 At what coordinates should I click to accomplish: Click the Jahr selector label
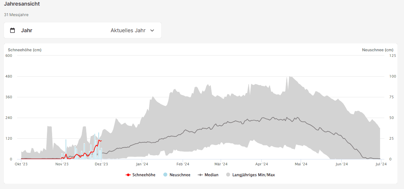click(27, 31)
